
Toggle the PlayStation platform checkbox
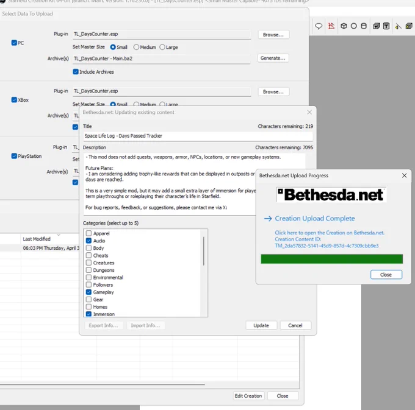click(14, 156)
